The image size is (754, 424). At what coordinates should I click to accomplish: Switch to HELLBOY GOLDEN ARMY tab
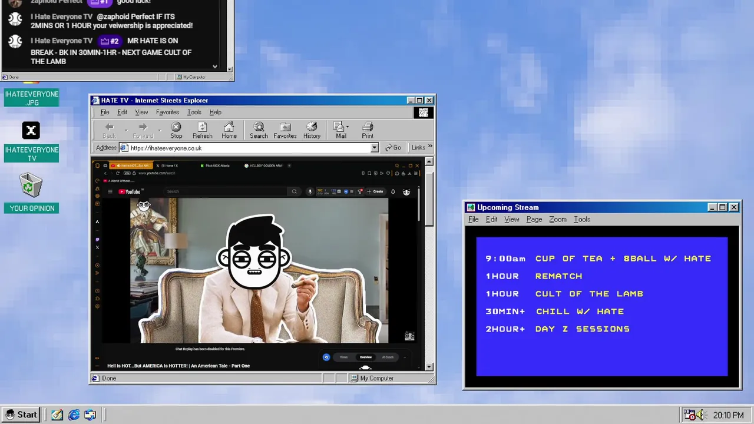[264, 165]
